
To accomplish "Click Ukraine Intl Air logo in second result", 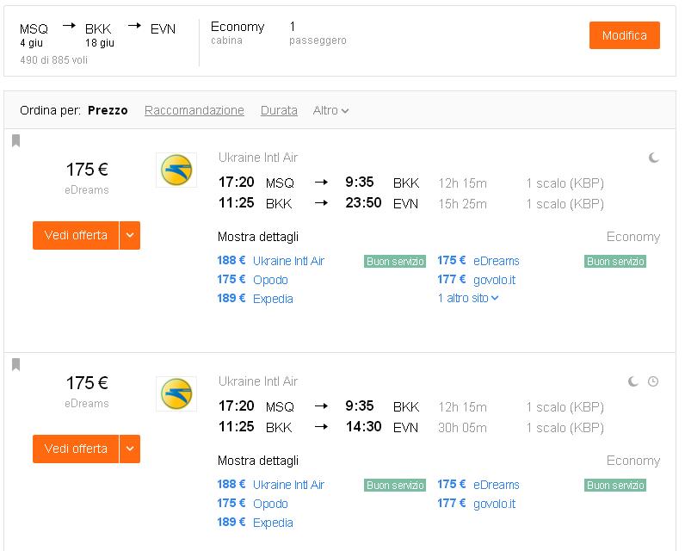I will pyautogui.click(x=176, y=394).
